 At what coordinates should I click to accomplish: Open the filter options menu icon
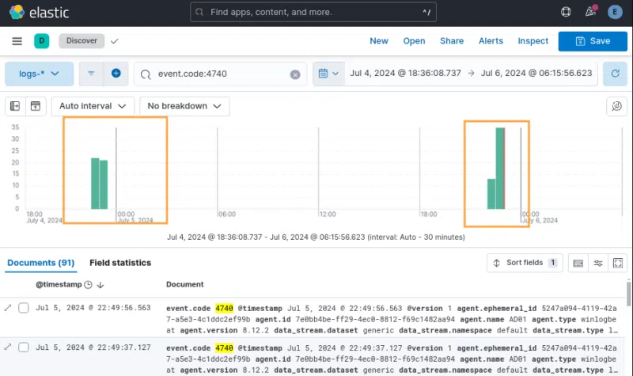click(91, 74)
